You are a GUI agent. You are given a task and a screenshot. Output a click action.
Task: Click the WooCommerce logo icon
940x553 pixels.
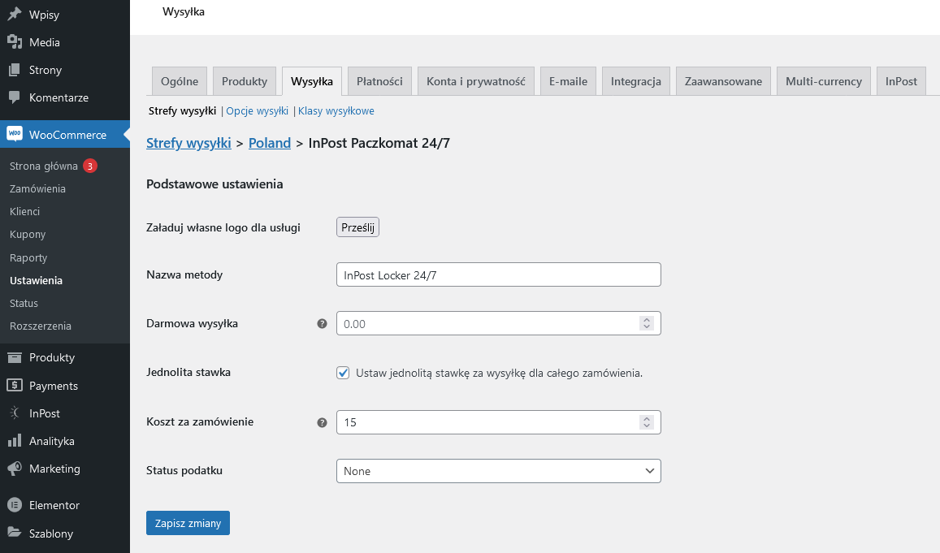point(15,134)
